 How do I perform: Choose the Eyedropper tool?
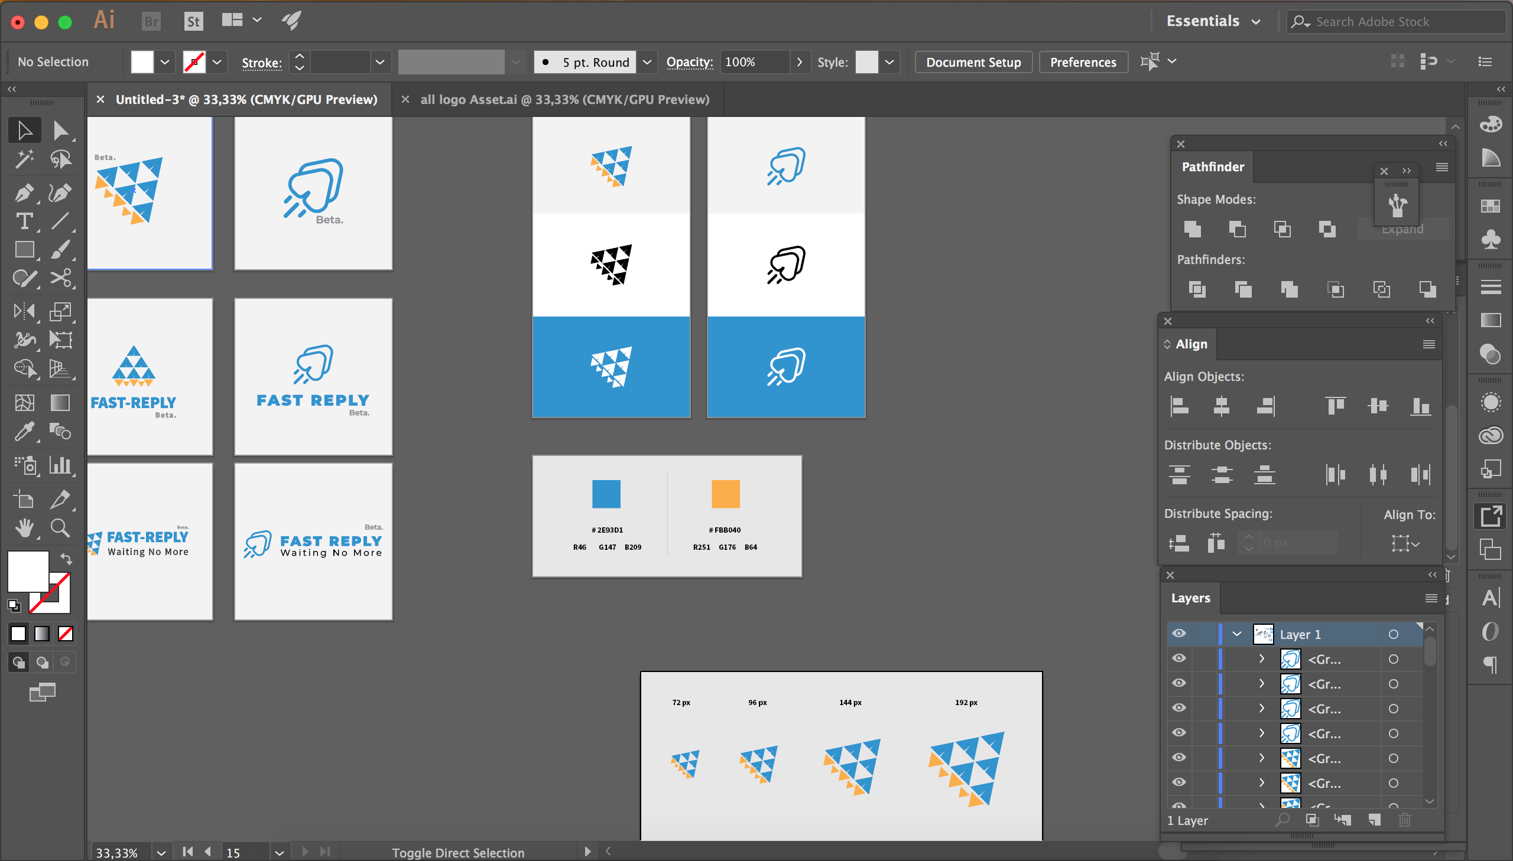24,432
